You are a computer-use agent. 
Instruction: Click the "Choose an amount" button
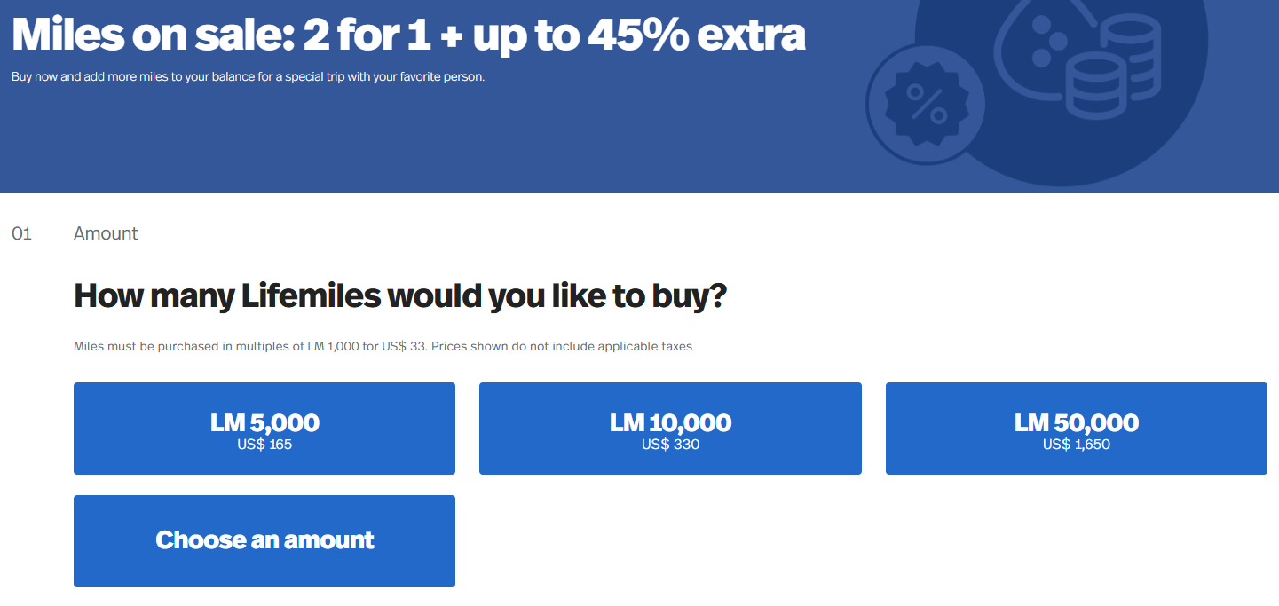point(264,541)
